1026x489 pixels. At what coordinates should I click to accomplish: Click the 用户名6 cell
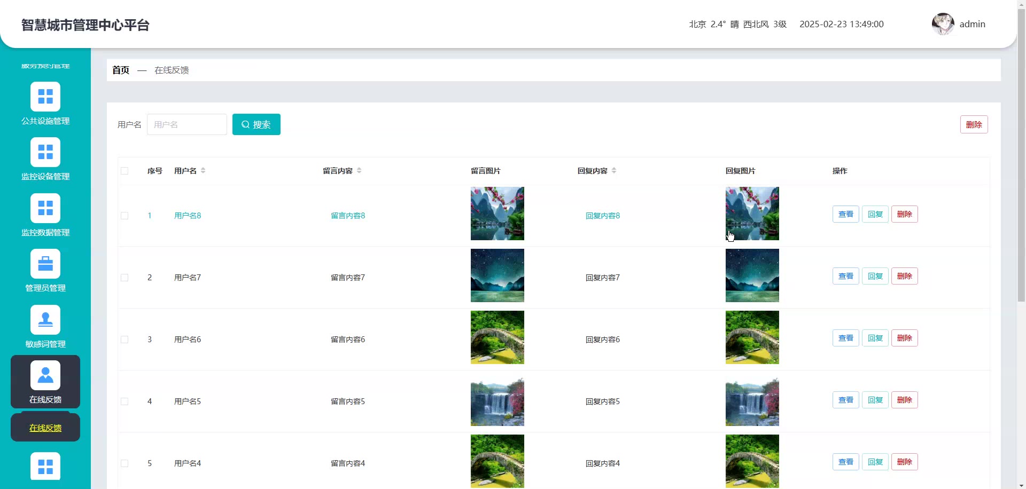188,340
